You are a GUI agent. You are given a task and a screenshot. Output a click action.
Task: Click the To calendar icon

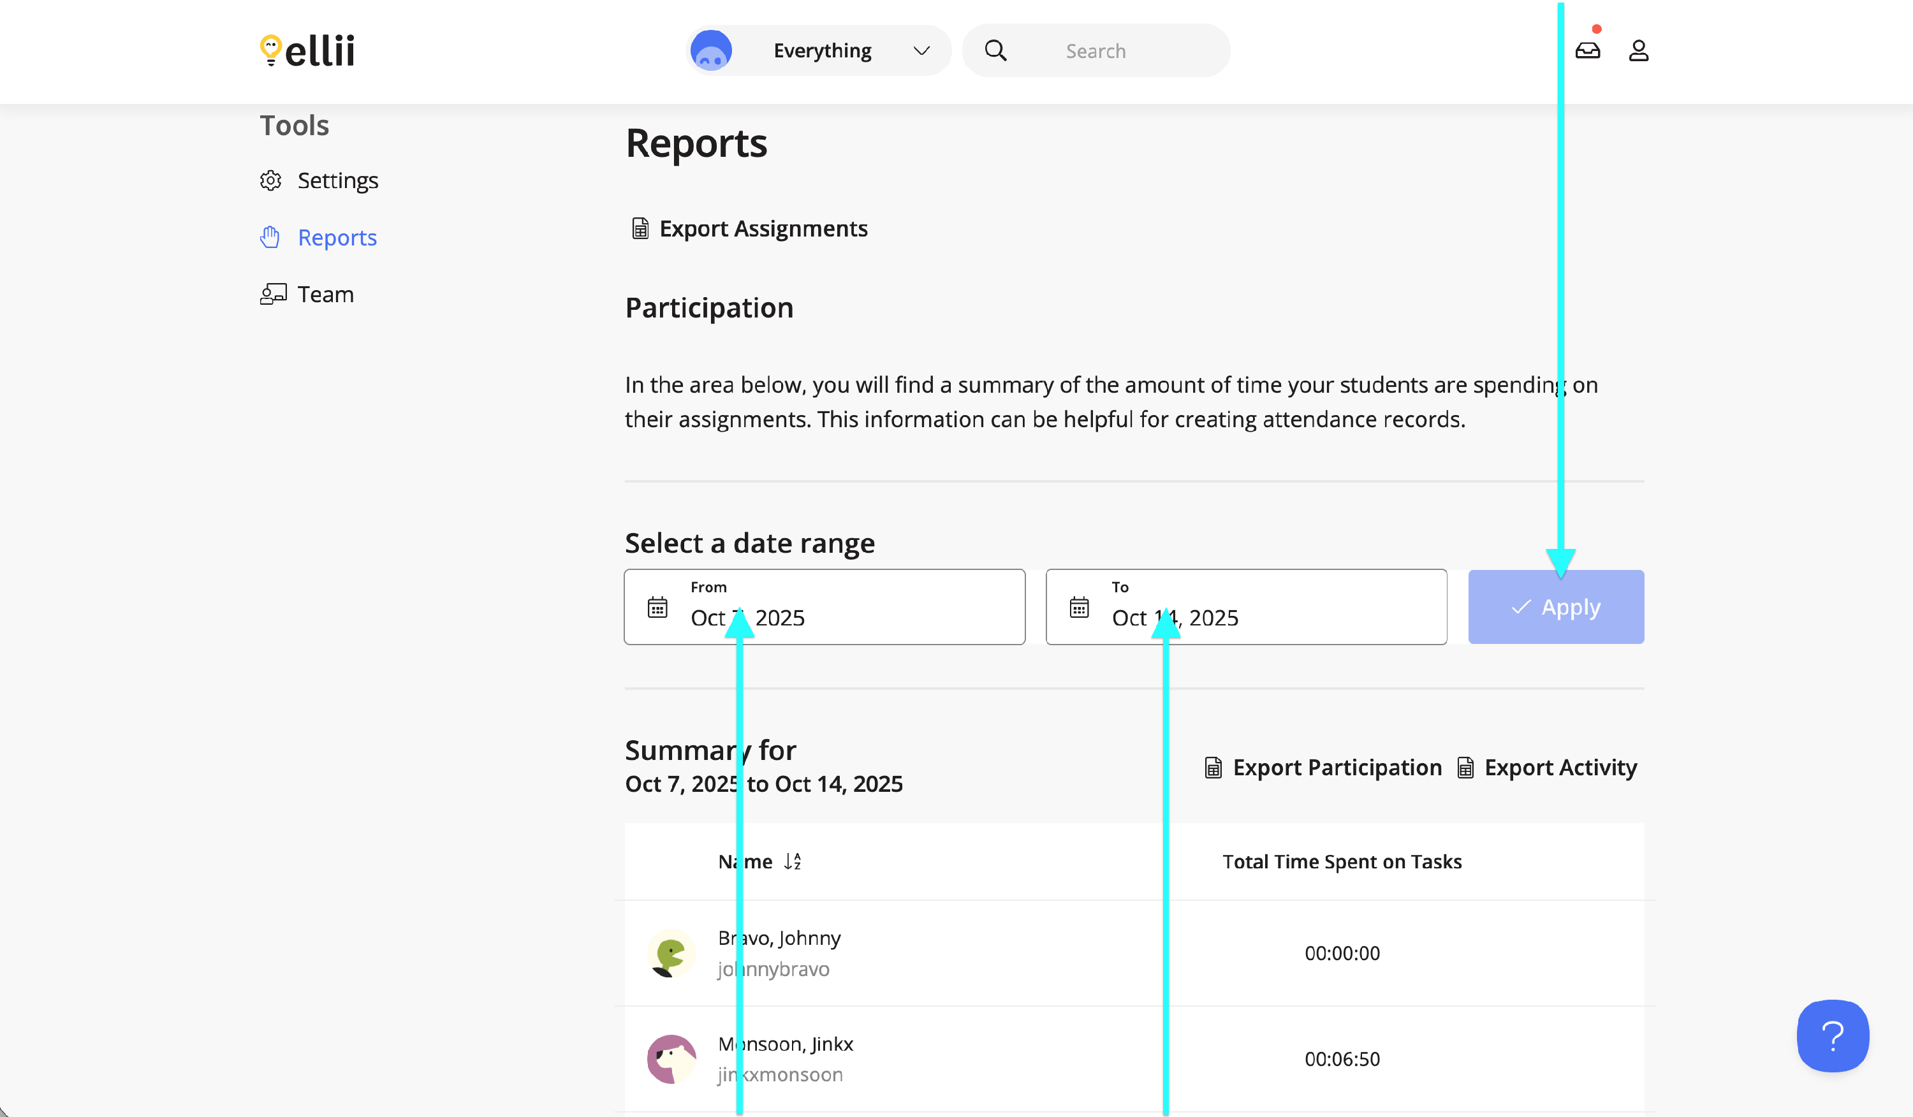click(1079, 608)
